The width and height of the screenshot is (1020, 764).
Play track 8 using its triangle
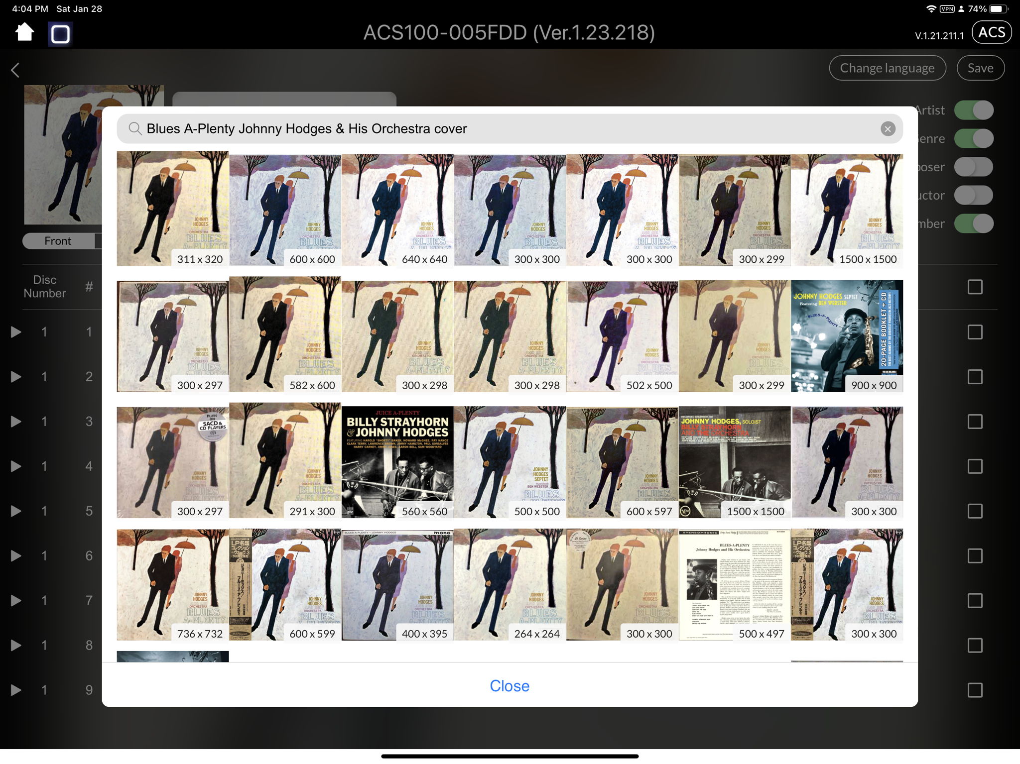point(16,646)
